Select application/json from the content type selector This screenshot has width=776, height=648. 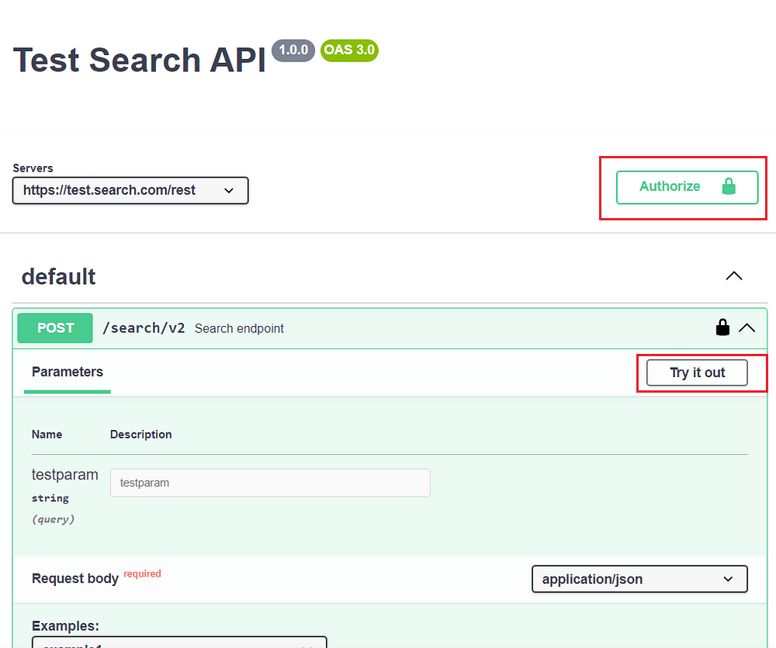click(x=639, y=579)
